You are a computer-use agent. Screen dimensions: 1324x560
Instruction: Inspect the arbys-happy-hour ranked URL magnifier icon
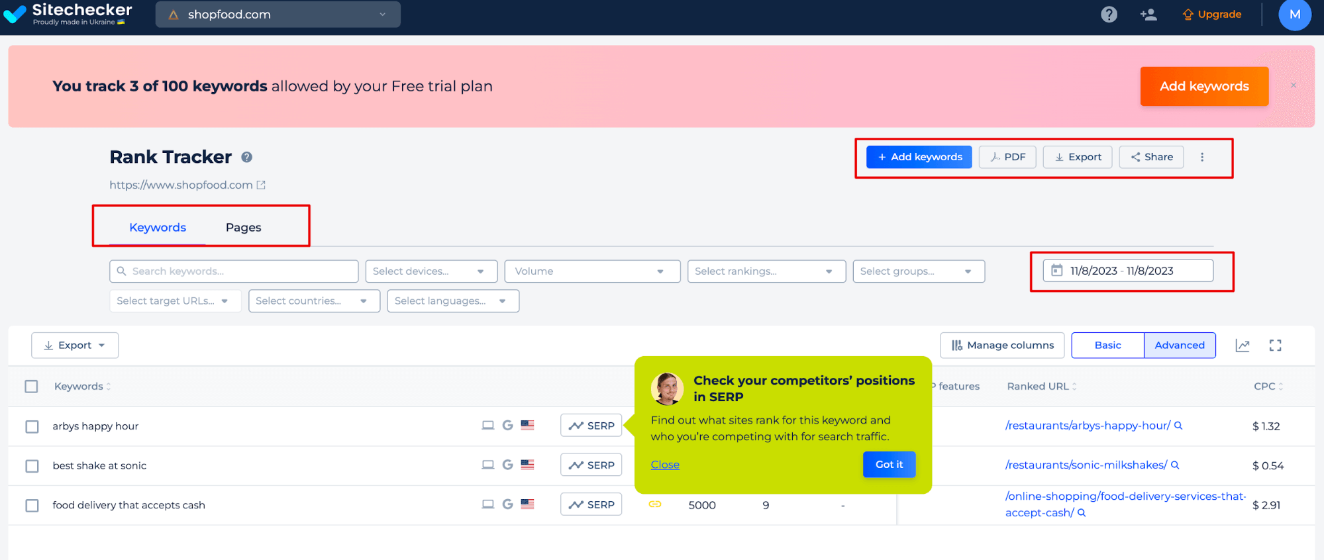tap(1178, 426)
